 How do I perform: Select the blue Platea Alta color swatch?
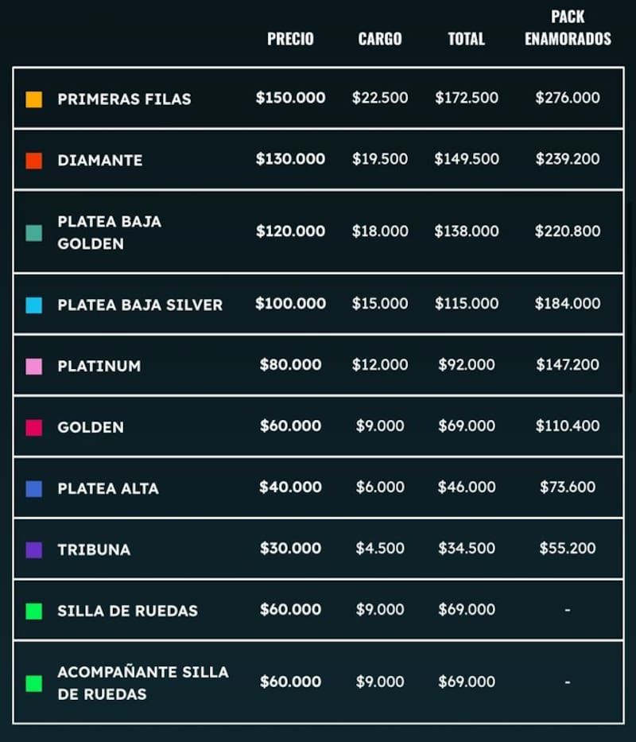point(34,489)
